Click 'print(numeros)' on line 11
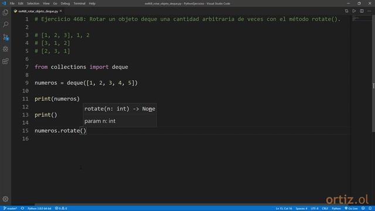The width and height of the screenshot is (375, 211). (x=57, y=99)
